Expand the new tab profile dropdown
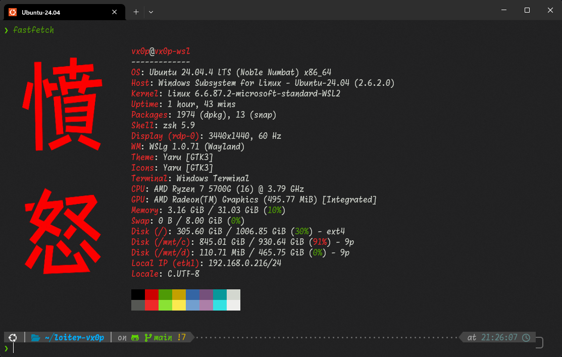This screenshot has height=357, width=562. click(x=151, y=12)
